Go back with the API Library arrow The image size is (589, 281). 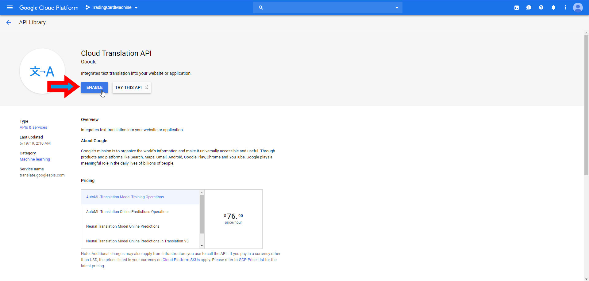click(x=9, y=22)
